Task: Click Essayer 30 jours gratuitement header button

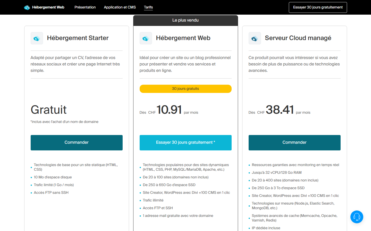Action: click(318, 7)
